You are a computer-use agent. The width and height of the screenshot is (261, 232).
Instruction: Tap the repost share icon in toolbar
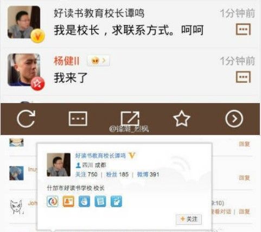click(130, 118)
